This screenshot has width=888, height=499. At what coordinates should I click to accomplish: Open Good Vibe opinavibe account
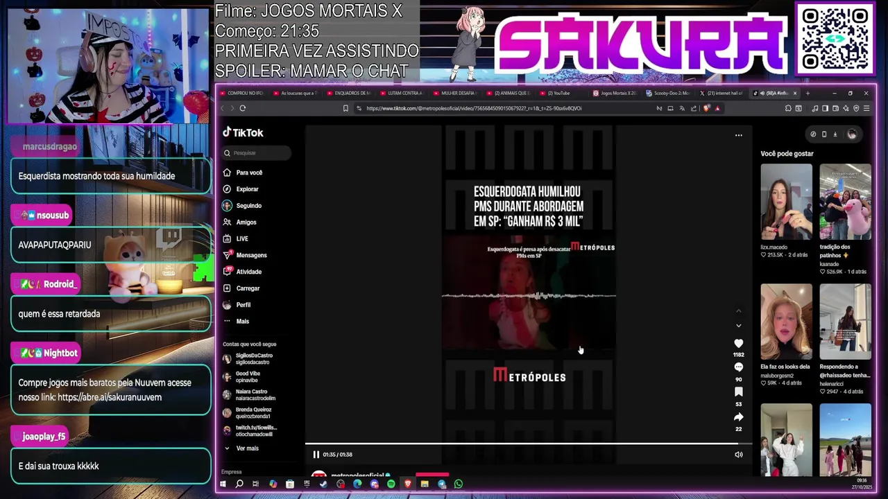(x=241, y=377)
